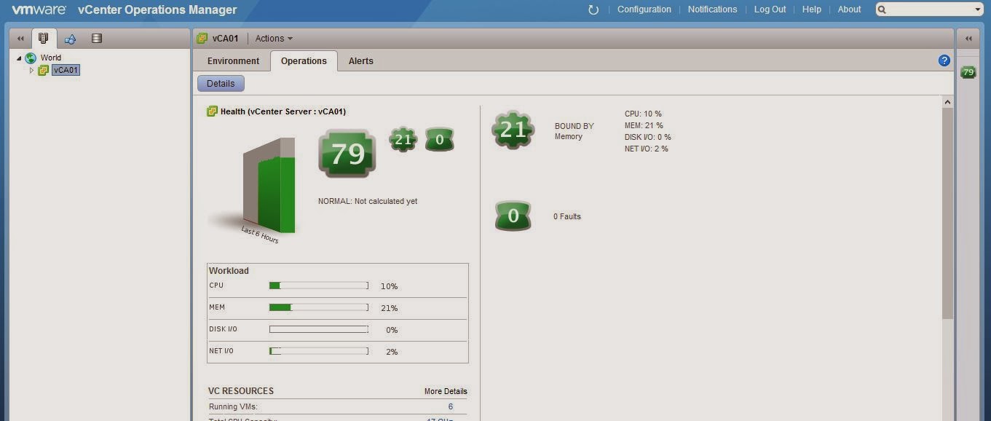Click the small 21 workload badge
Screen dimensions: 991x421
coord(403,139)
